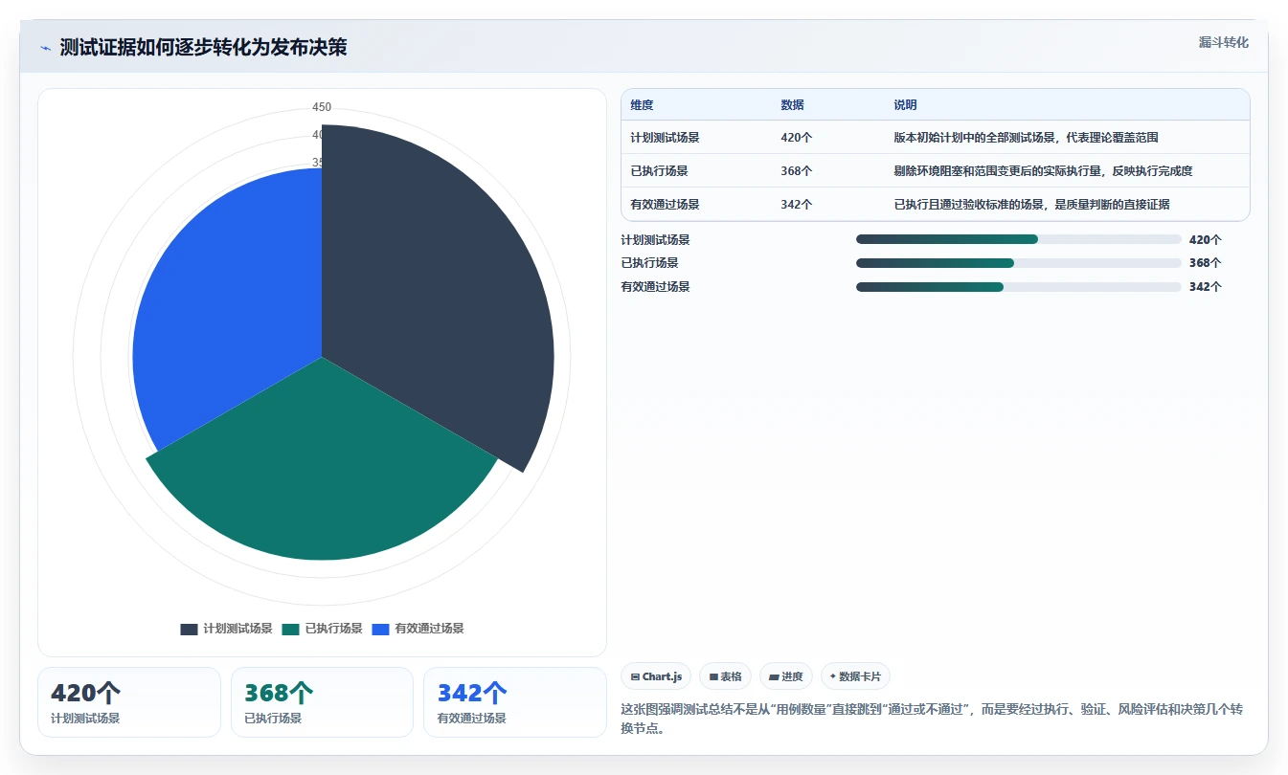Click the 420个 value beside progress bar
The image size is (1288, 775).
click(1205, 240)
